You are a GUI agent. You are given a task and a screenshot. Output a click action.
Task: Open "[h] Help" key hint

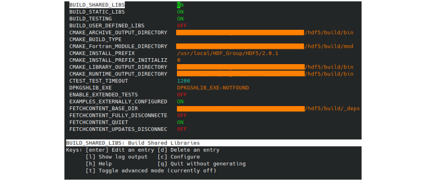[x=98, y=163]
